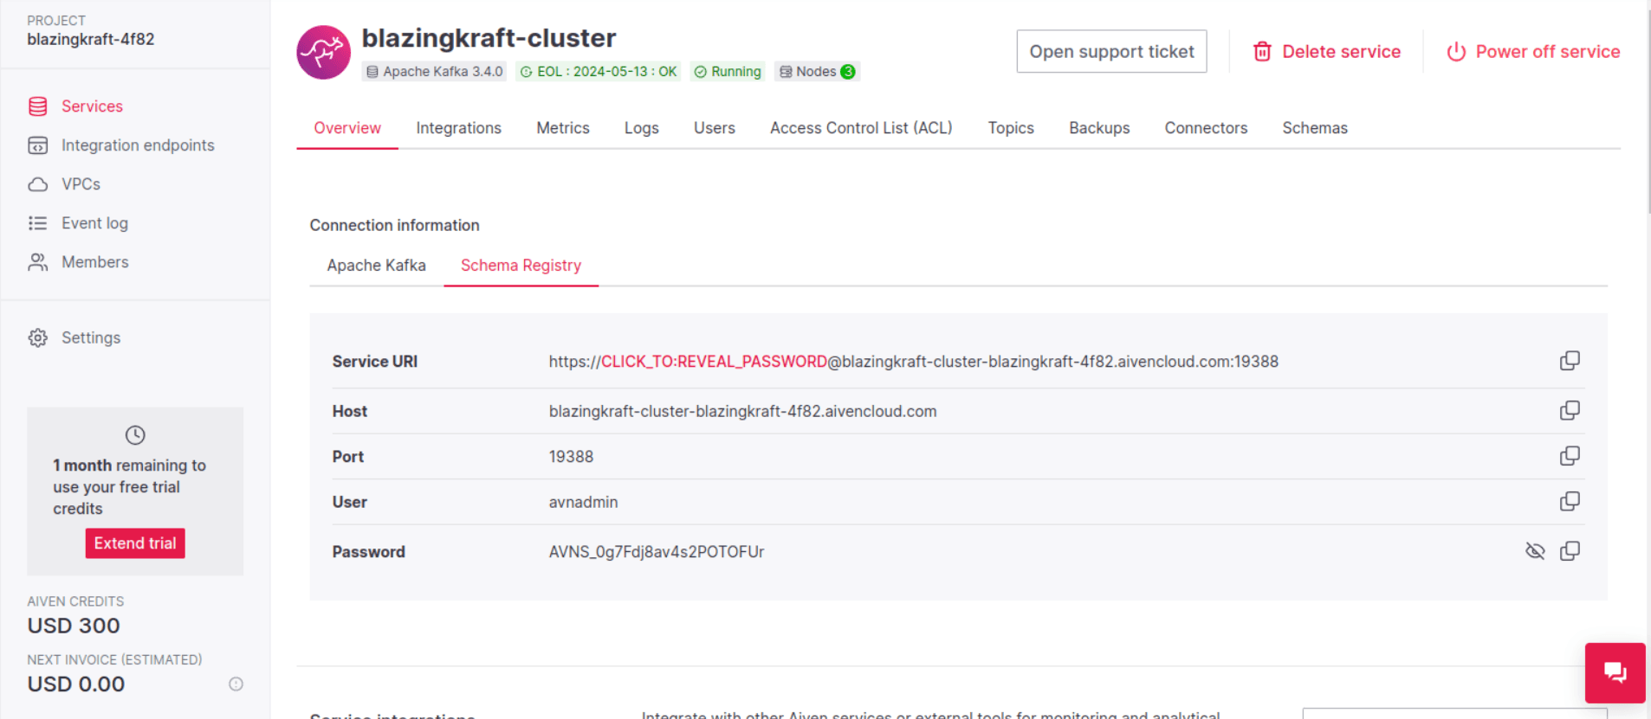This screenshot has width=1651, height=719.
Task: Click Delete service
Action: tap(1326, 52)
